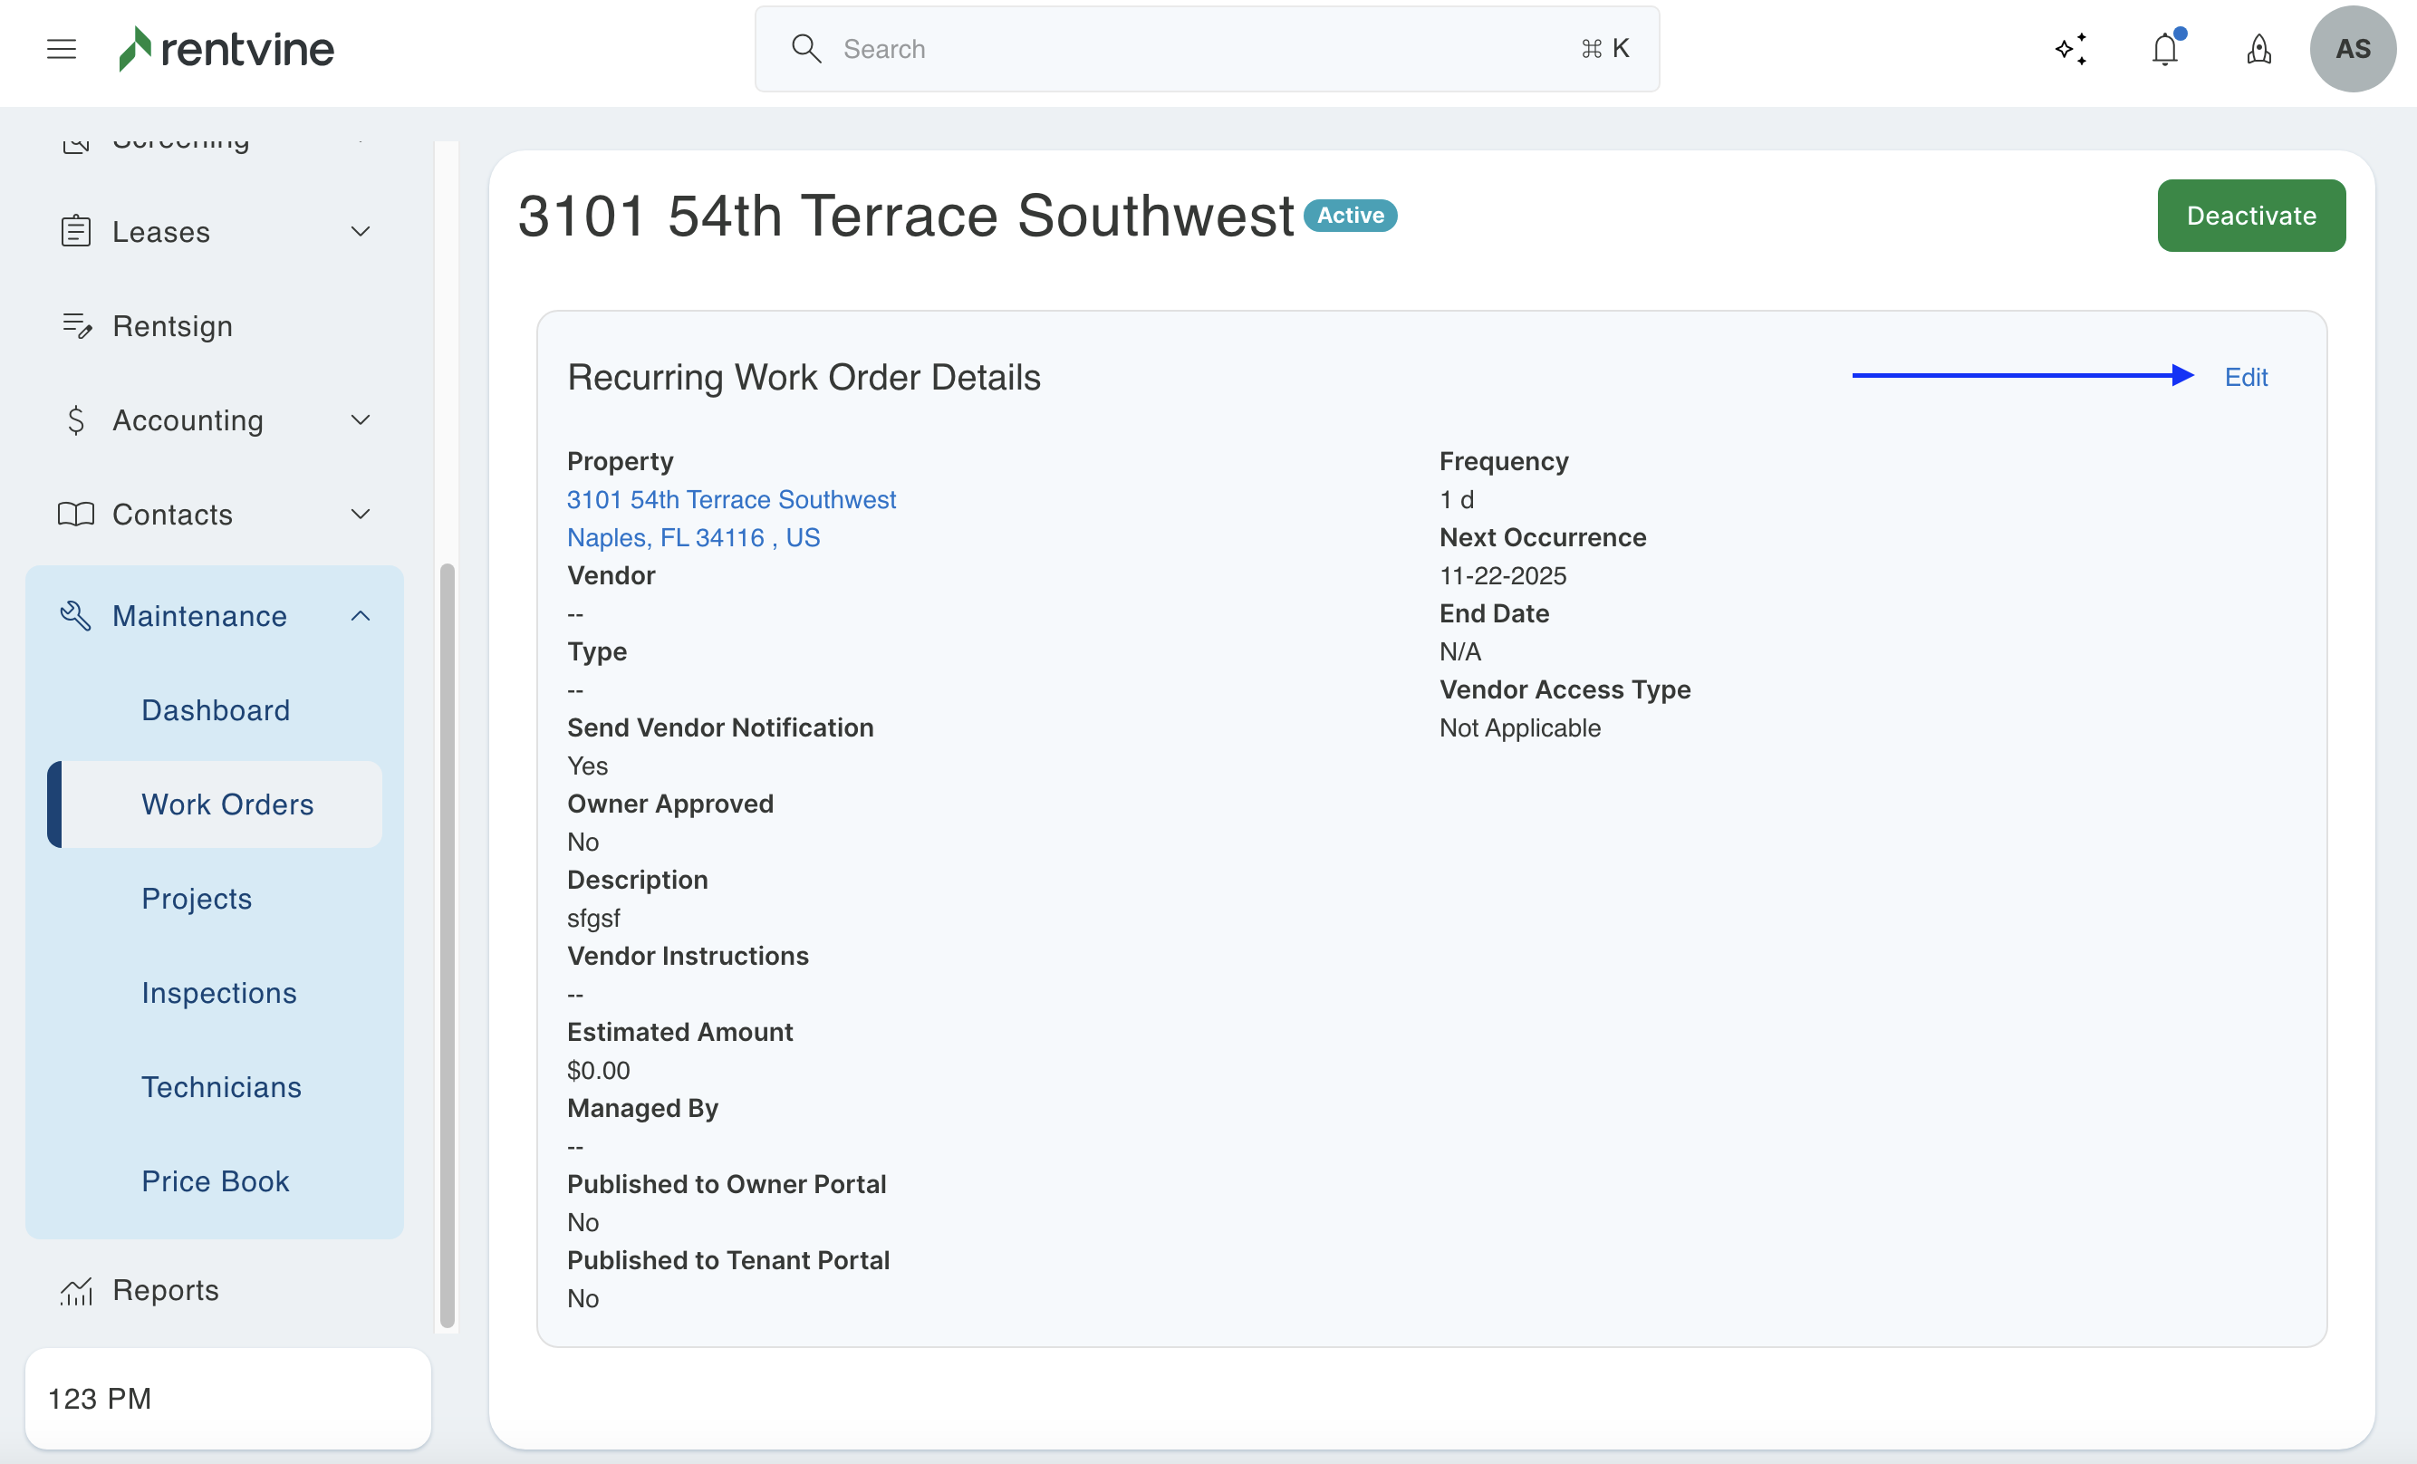Click the hamburger menu icon
Screen dimensions: 2417x1464
tap(61, 49)
